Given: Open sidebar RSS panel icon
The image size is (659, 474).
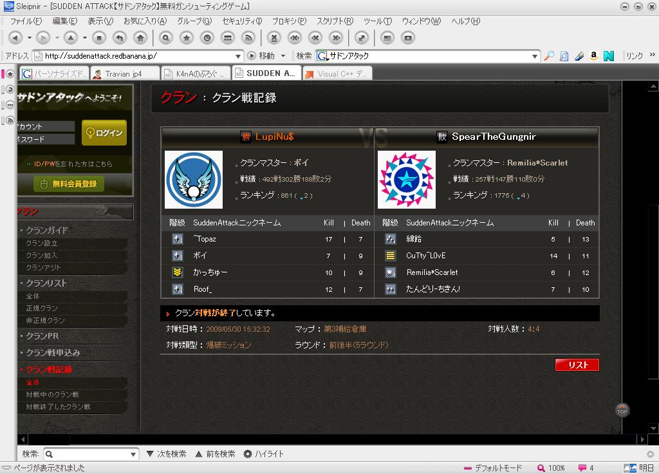Looking at the screenshot, I should point(10,120).
